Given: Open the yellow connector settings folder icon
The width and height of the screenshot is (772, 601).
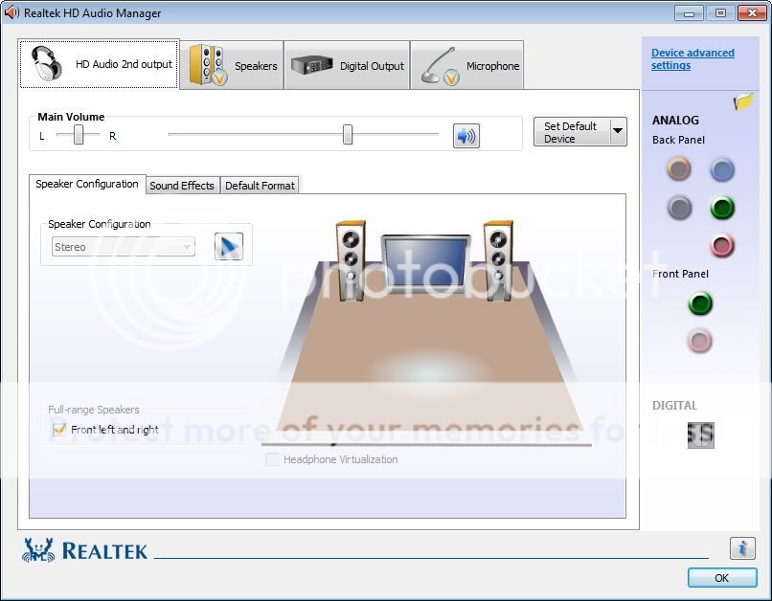Looking at the screenshot, I should point(743,101).
